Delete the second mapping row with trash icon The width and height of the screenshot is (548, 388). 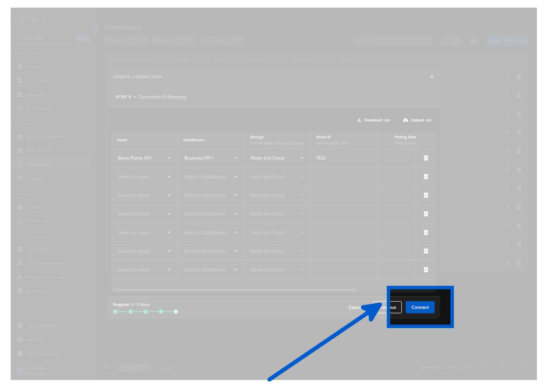(426, 177)
